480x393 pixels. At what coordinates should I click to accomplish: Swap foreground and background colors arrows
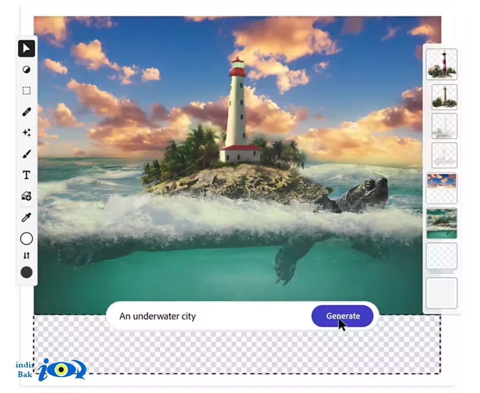point(26,256)
